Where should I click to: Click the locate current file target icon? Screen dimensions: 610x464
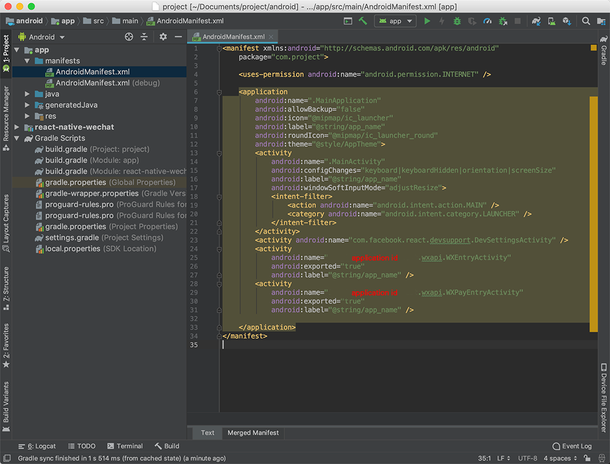pos(129,37)
